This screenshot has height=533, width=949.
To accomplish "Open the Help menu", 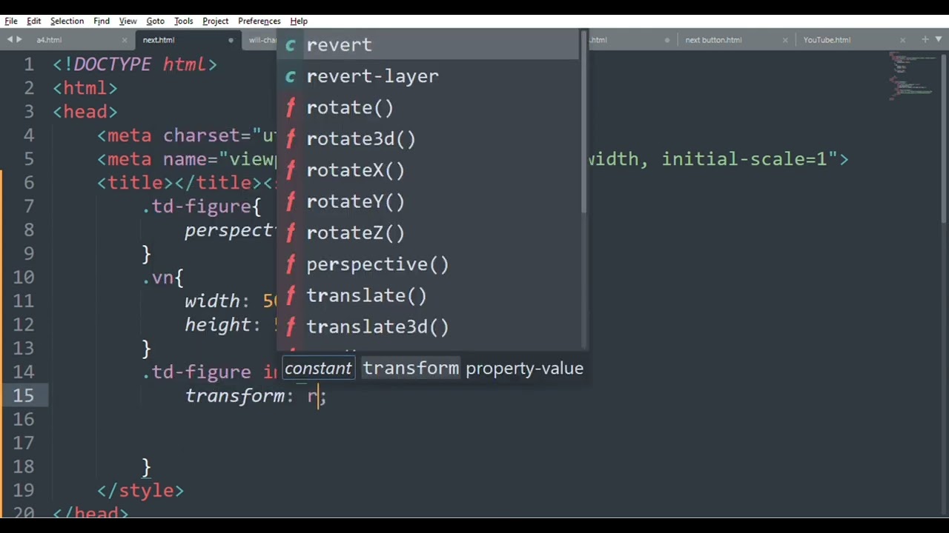I will (299, 21).
